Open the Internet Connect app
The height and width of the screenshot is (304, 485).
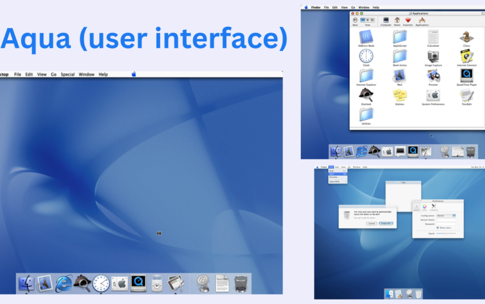[x=467, y=57]
